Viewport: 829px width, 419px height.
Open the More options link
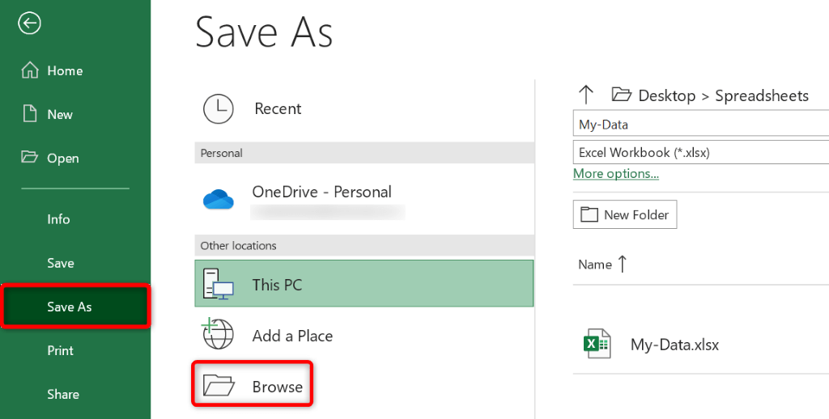click(615, 174)
